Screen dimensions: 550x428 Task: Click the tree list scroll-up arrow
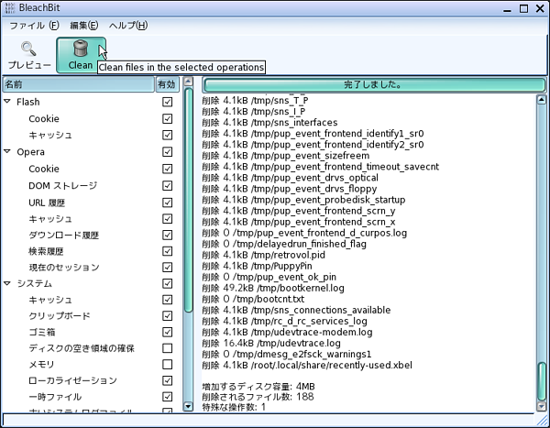[x=189, y=83]
